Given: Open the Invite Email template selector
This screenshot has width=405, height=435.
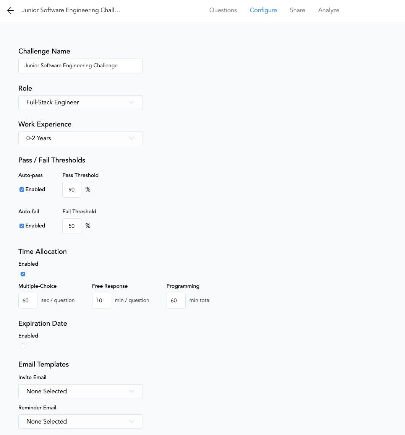Looking at the screenshot, I should pos(80,391).
